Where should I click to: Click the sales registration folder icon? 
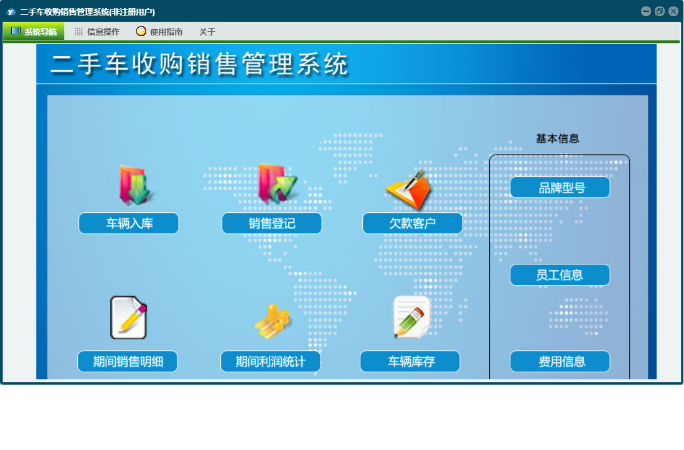pos(277,184)
